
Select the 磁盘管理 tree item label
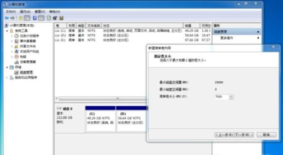click(x=26, y=72)
